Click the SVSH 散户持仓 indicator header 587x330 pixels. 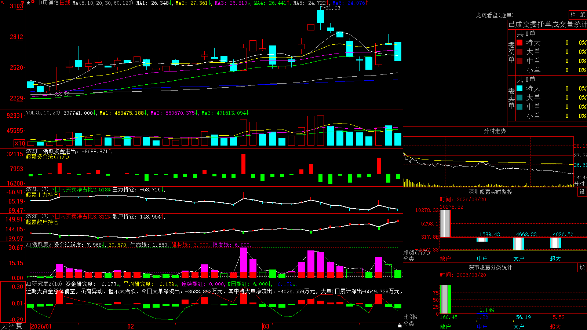coord(95,217)
